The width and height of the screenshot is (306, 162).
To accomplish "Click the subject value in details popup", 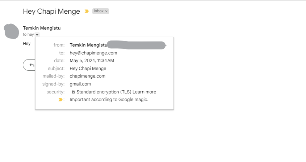I will (x=88, y=69).
